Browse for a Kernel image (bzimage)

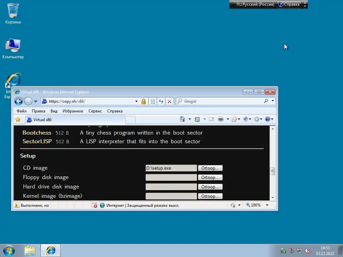[x=210, y=196]
